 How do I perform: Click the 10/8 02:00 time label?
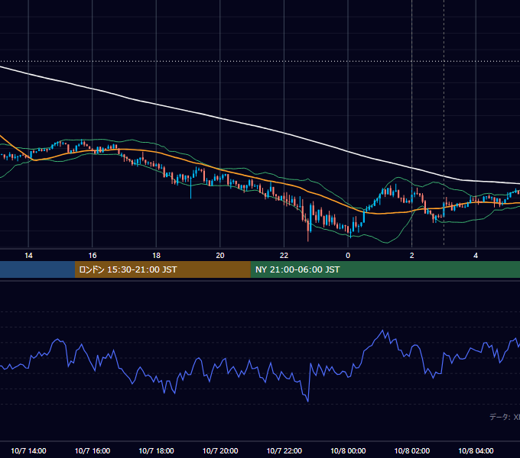(412, 450)
